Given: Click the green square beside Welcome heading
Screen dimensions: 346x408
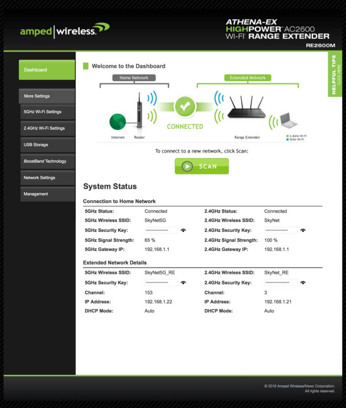Looking at the screenshot, I should 86,66.
